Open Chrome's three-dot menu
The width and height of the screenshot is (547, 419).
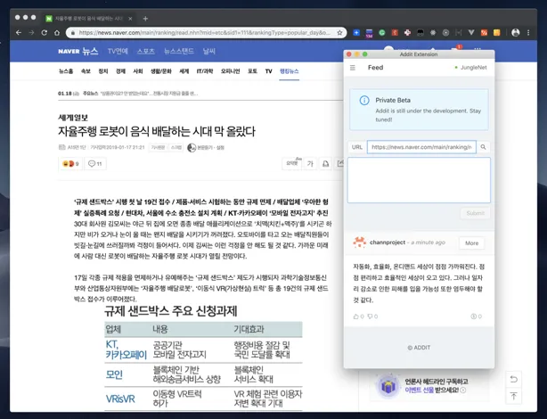point(528,32)
